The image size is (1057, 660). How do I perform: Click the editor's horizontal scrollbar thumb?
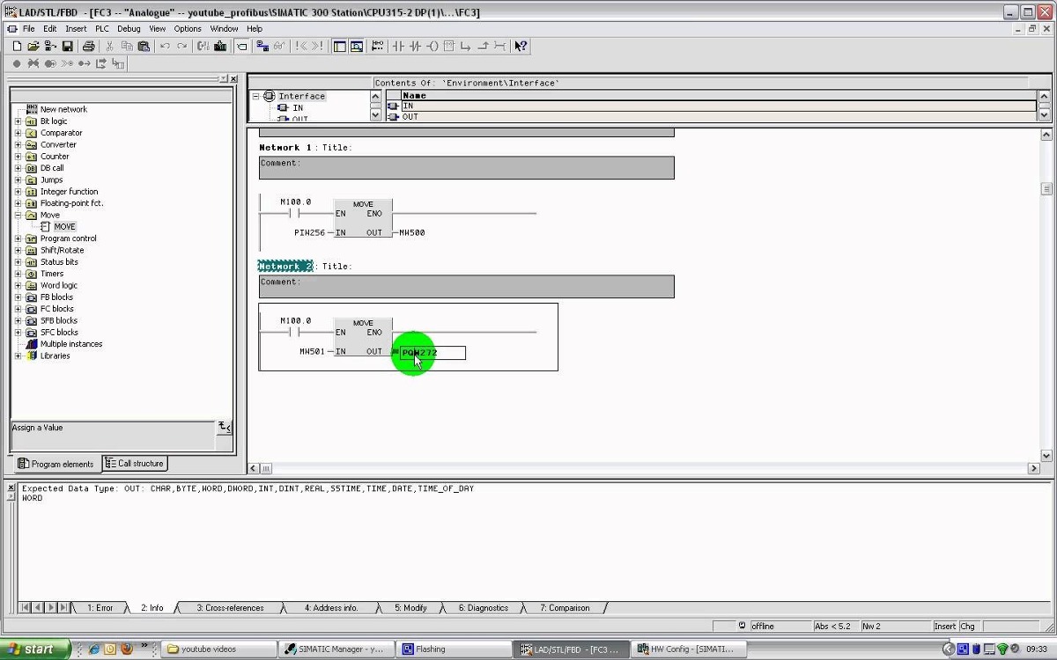click(x=266, y=469)
